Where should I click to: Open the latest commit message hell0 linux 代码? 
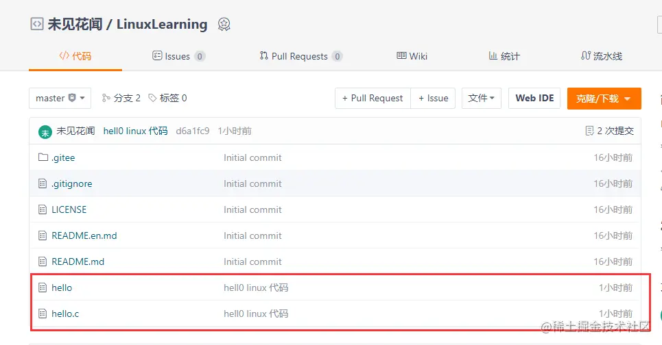point(136,131)
